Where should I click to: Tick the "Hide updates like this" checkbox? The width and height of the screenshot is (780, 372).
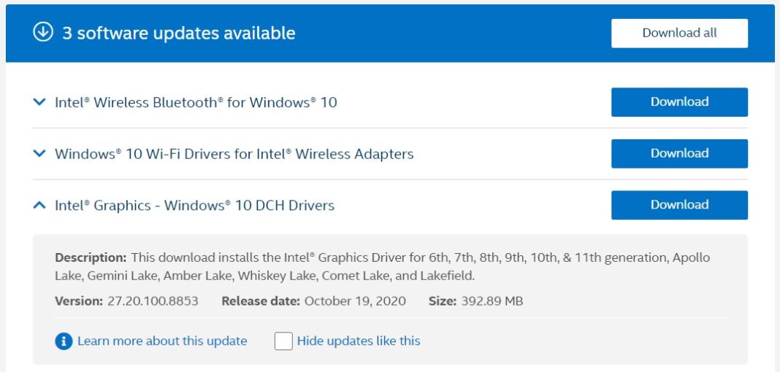(x=283, y=341)
